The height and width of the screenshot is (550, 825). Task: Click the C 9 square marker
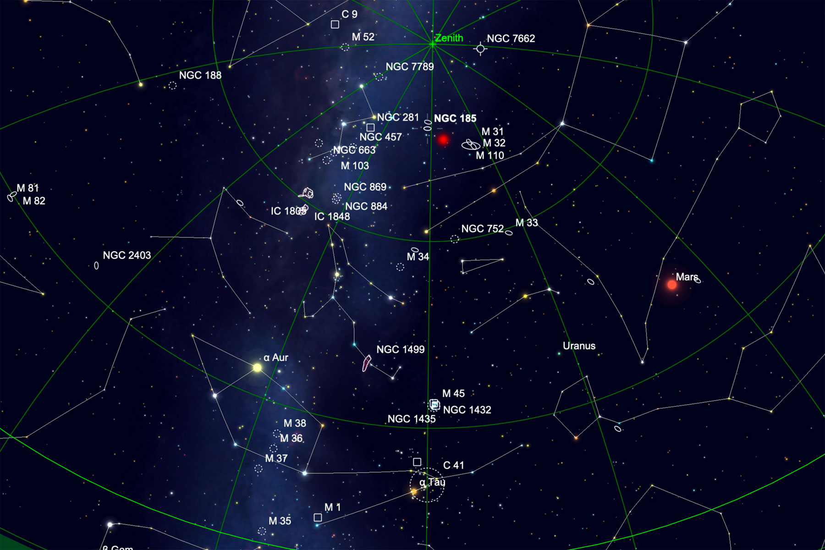(335, 24)
